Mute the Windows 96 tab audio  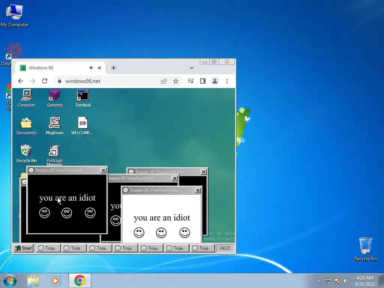(91, 68)
